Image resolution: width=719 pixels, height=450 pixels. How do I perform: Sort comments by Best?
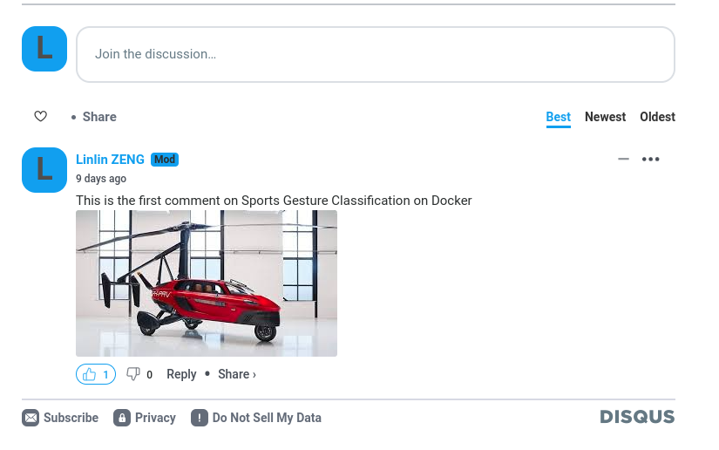pos(558,117)
